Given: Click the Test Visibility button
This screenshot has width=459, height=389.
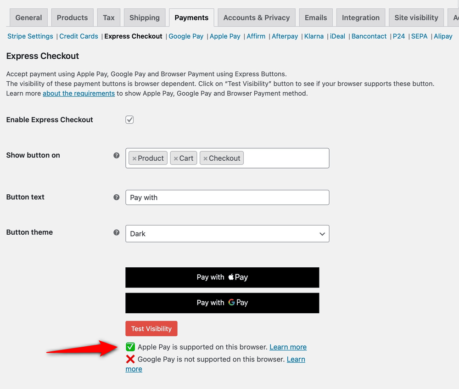Looking at the screenshot, I should click(x=151, y=329).
